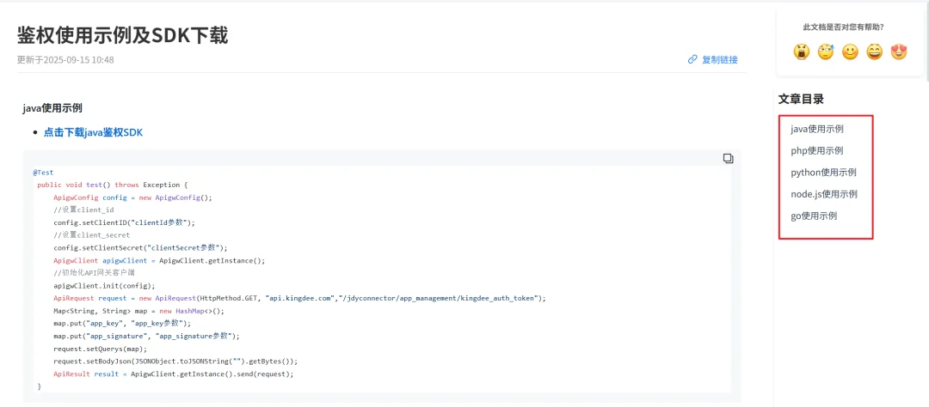Click the 文章目录 heading
This screenshot has height=407, width=929.
(x=801, y=99)
